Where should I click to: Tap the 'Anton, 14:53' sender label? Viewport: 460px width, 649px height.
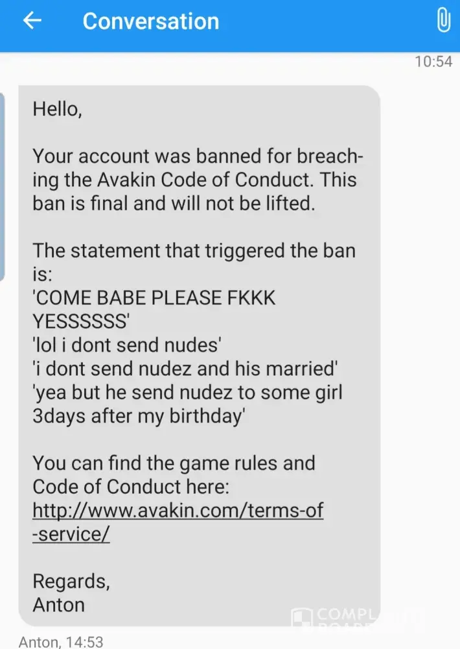61,642
